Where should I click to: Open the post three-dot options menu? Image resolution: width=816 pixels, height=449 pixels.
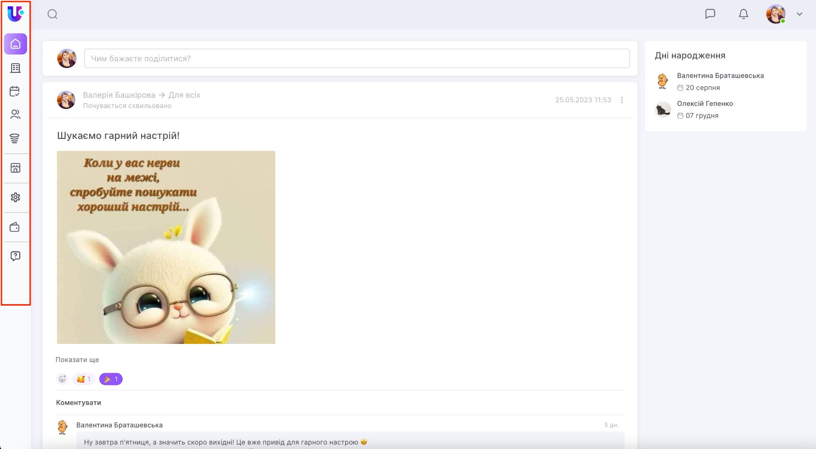pyautogui.click(x=622, y=100)
